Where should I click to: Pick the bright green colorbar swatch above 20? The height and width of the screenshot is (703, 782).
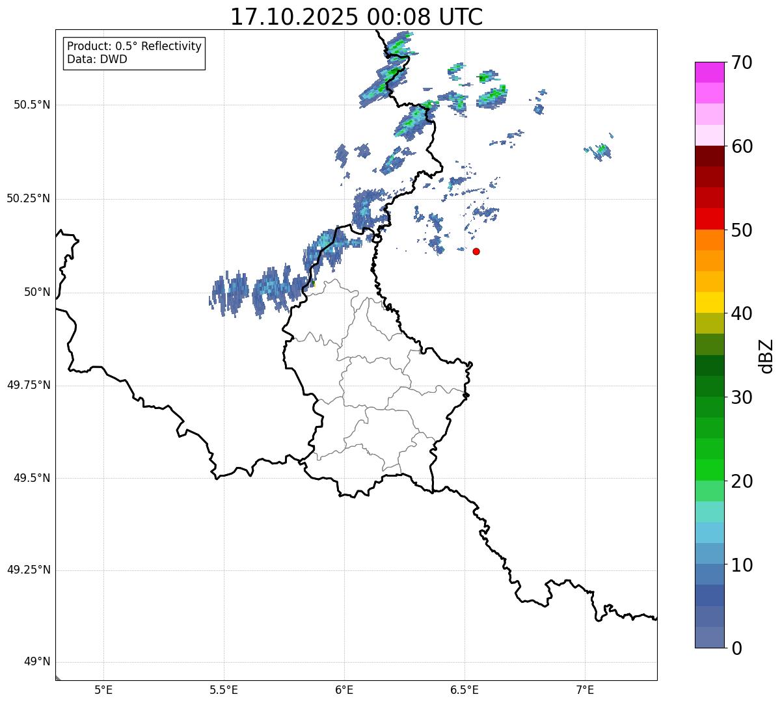click(x=710, y=470)
